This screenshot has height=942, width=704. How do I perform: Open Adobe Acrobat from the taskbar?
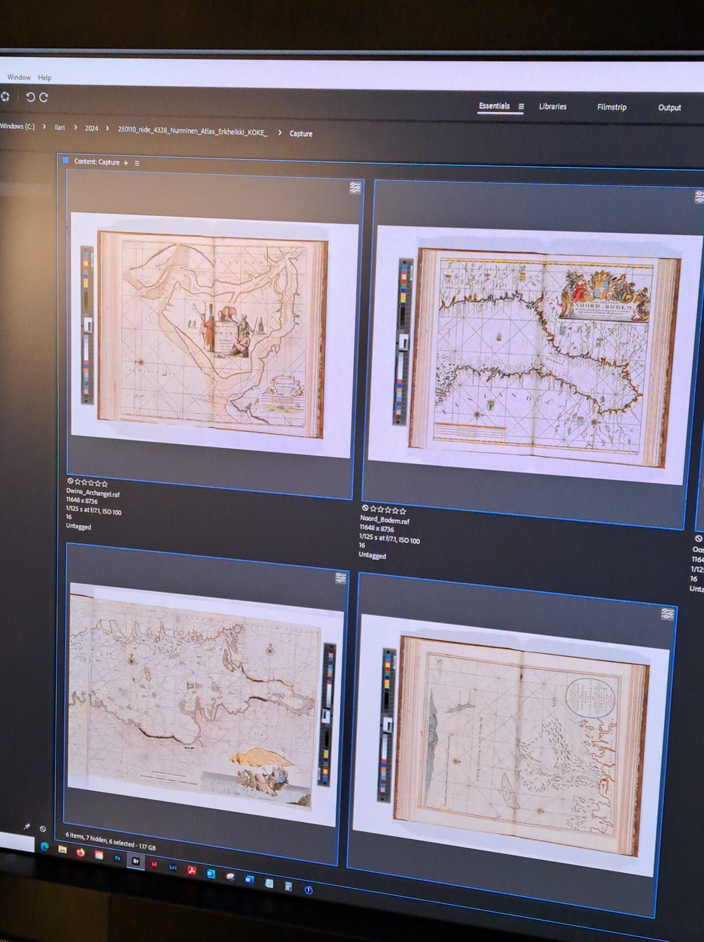pos(192,870)
